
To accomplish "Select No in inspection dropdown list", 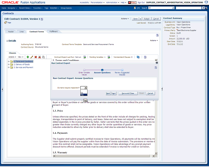I will tap(84, 93).
